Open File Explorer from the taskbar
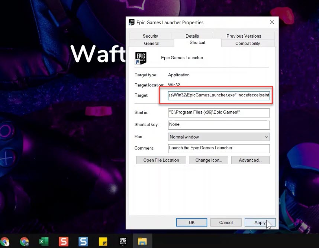Image resolution: width=319 pixels, height=248 pixels. [x=142, y=241]
